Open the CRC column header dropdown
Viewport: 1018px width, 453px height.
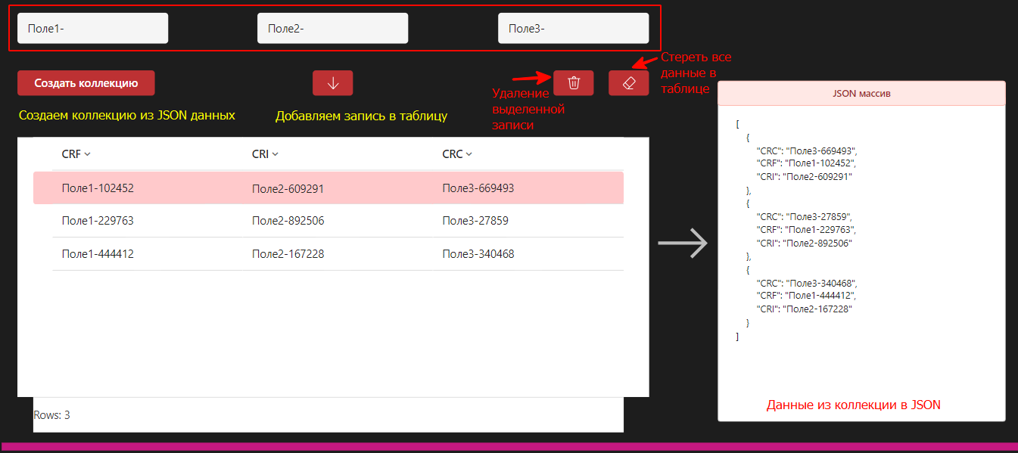click(469, 154)
